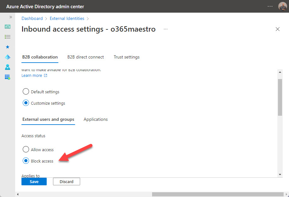Switch to the B2B collaboration tab
Image resolution: width=289 pixels, height=197 pixels.
click(x=40, y=57)
